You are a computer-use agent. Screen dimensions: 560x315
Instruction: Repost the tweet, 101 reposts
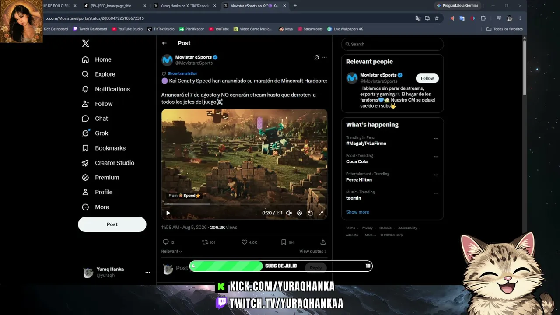[208, 242]
